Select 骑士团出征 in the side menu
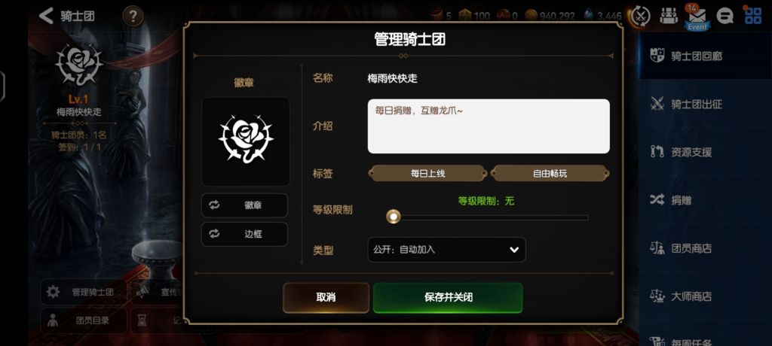Image resolution: width=772 pixels, height=346 pixels. click(x=706, y=105)
